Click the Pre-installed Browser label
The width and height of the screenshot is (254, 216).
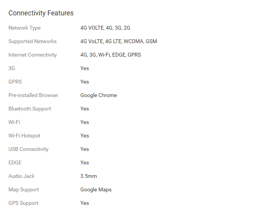click(x=33, y=95)
